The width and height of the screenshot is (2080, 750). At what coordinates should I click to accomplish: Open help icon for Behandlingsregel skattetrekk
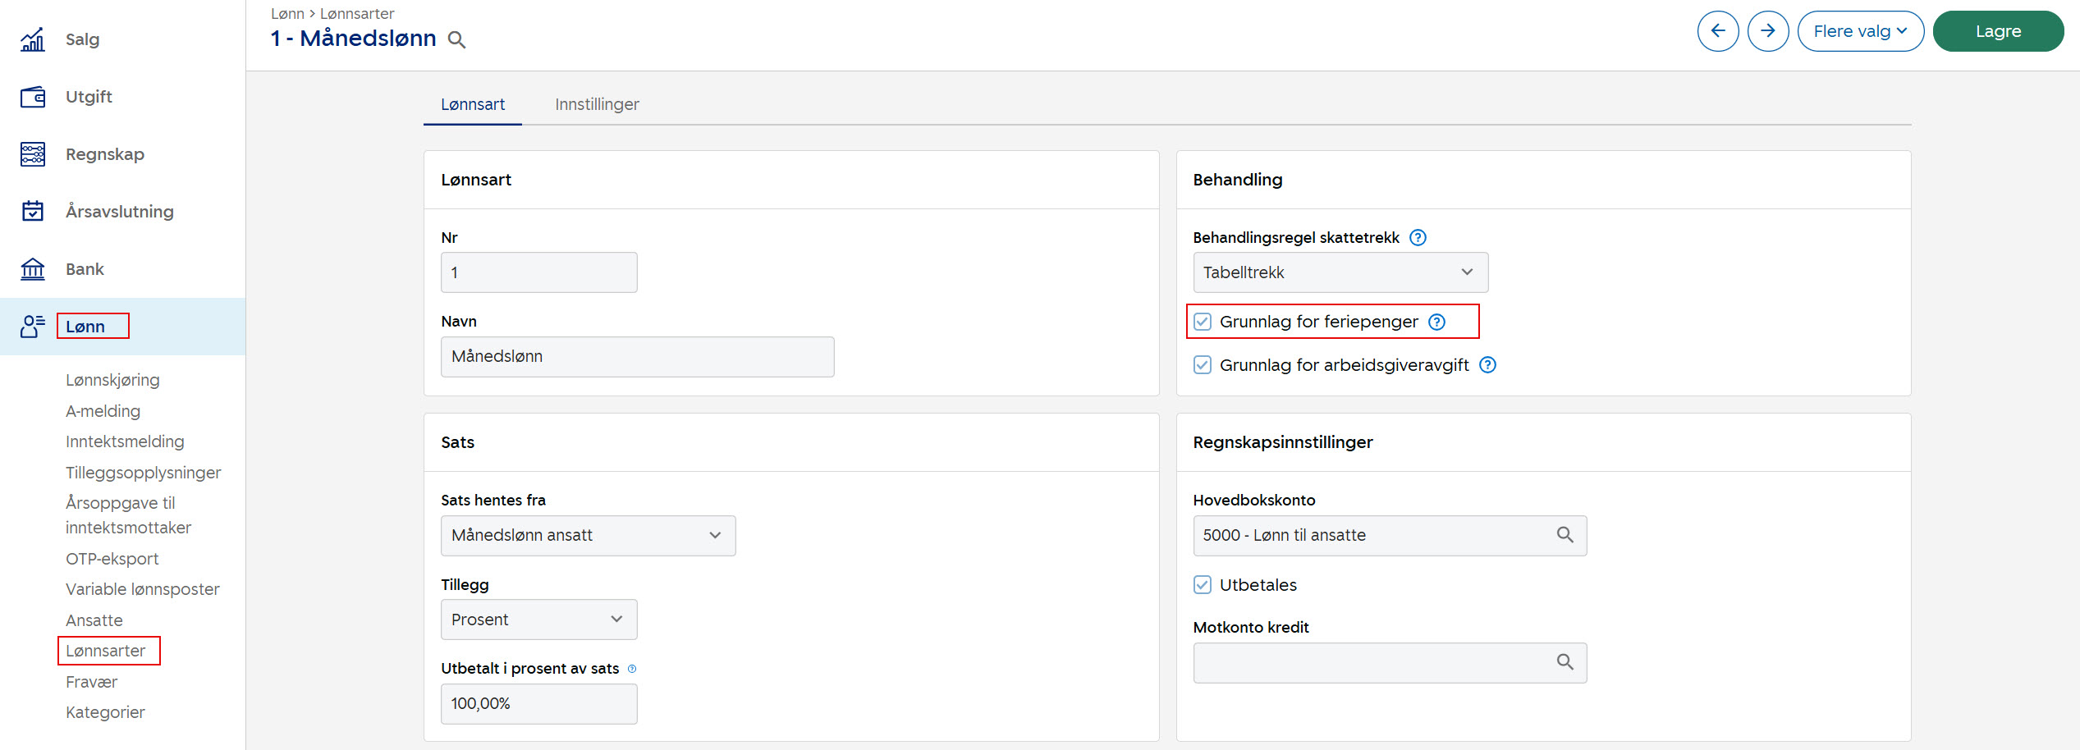point(1418,238)
